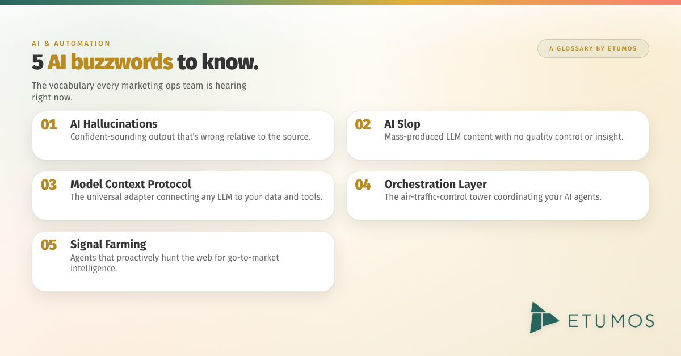Click the 'Mass-produced LLM content' description
This screenshot has width=681, height=356.
point(504,137)
